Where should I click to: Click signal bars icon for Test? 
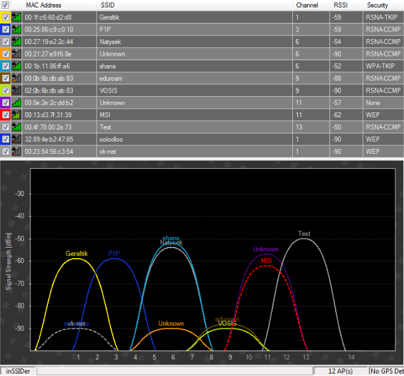pyautogui.click(x=17, y=127)
